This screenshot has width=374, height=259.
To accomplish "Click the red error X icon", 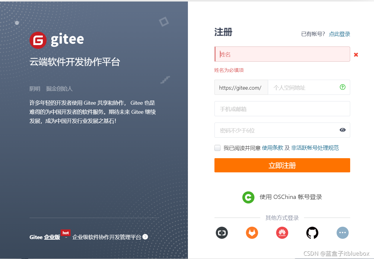I will click(356, 55).
